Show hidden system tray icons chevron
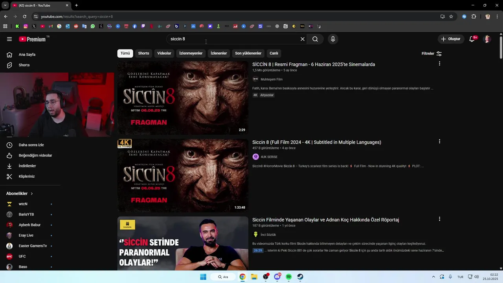Image resolution: width=503 pixels, height=283 pixels. pos(433,277)
